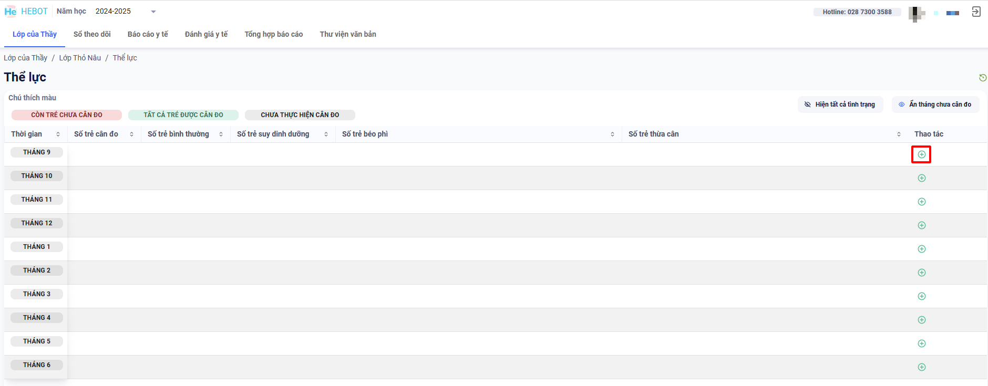Toggle 'Hiện tất cả tình trạng' visibility
This screenshot has width=988, height=386.
tap(840, 105)
